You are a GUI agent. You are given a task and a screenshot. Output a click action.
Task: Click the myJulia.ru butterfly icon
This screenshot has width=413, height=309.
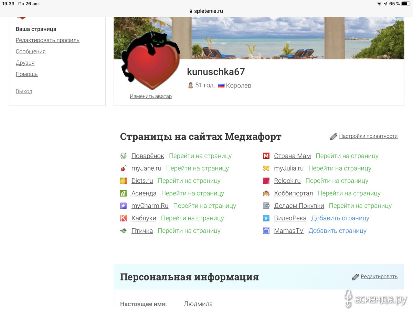(x=266, y=168)
